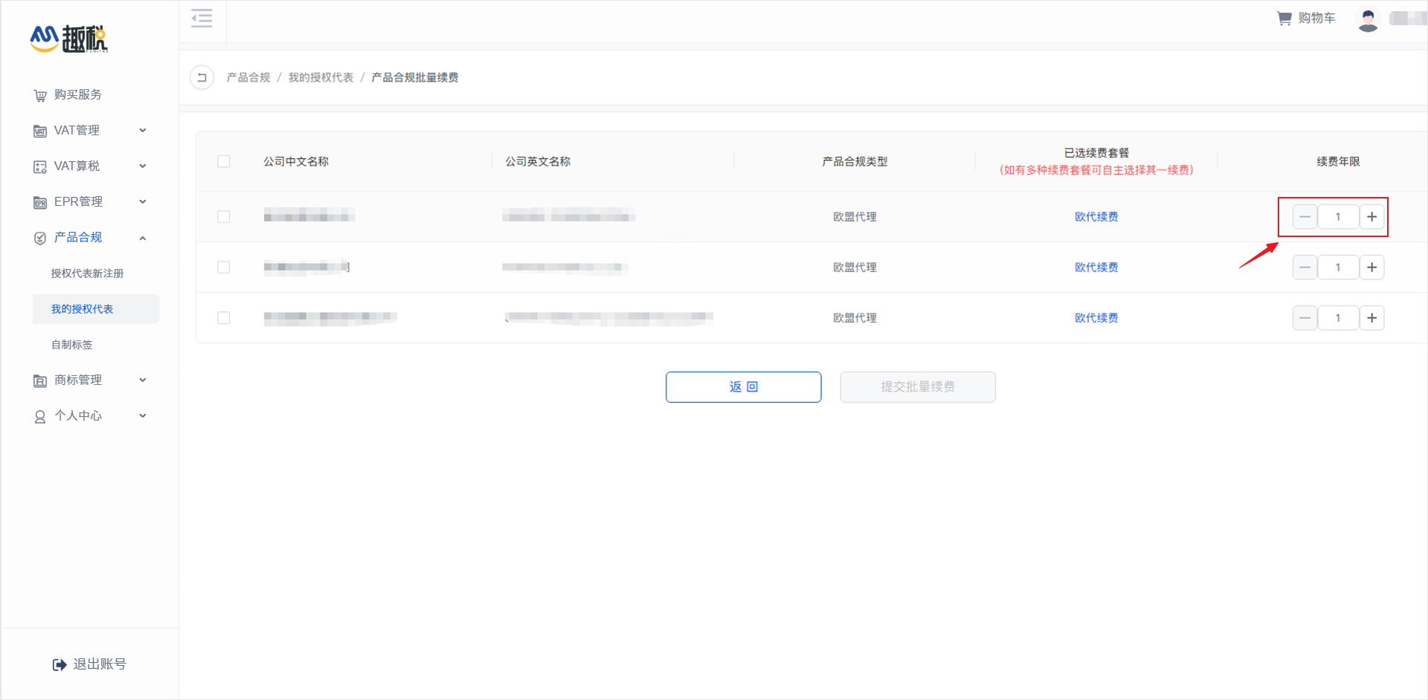The image size is (1428, 700).
Task: Open the 欧代续费 link in the first row
Action: coord(1096,216)
